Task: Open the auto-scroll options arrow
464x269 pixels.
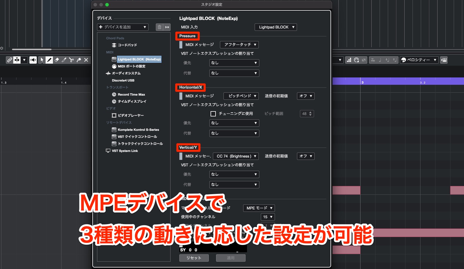Action: (x=24, y=60)
